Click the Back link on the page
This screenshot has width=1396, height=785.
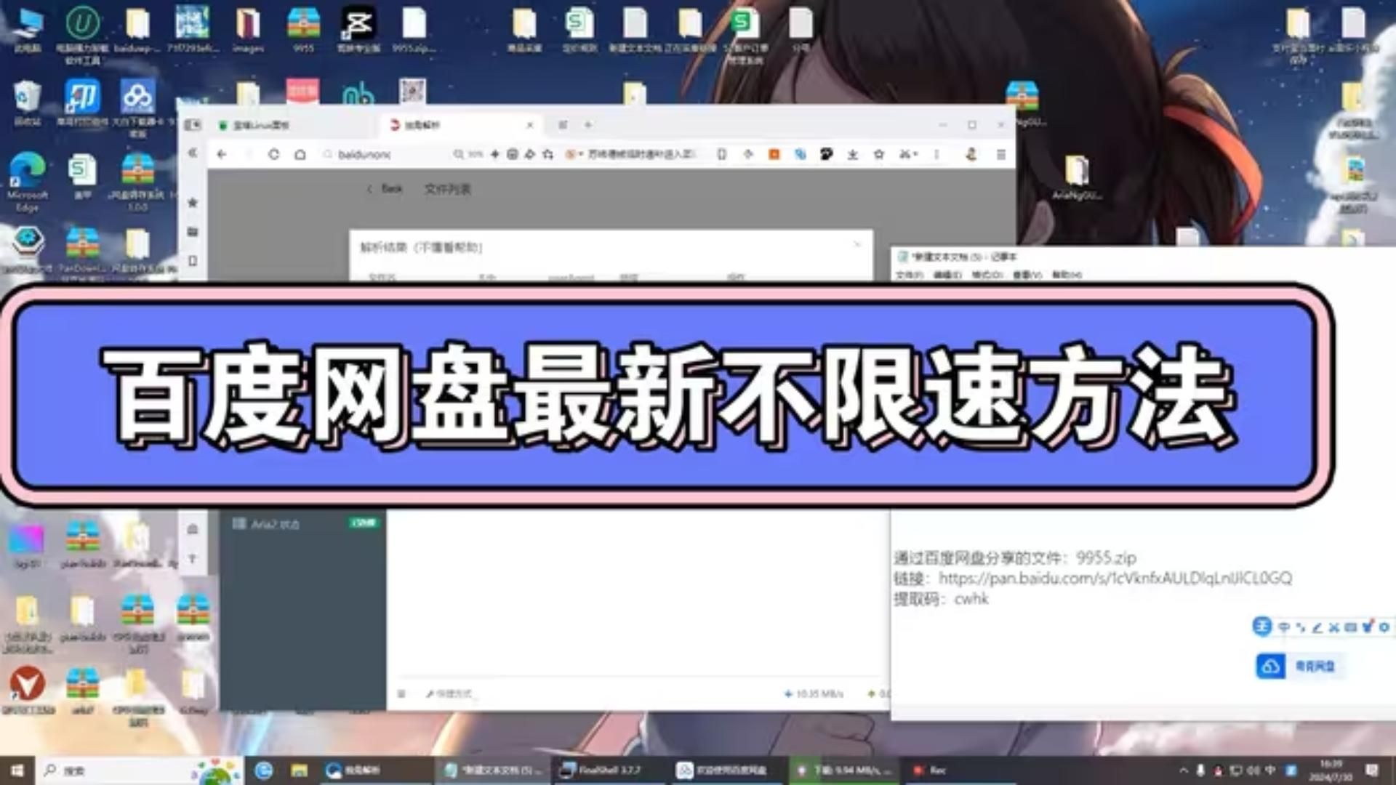(385, 189)
